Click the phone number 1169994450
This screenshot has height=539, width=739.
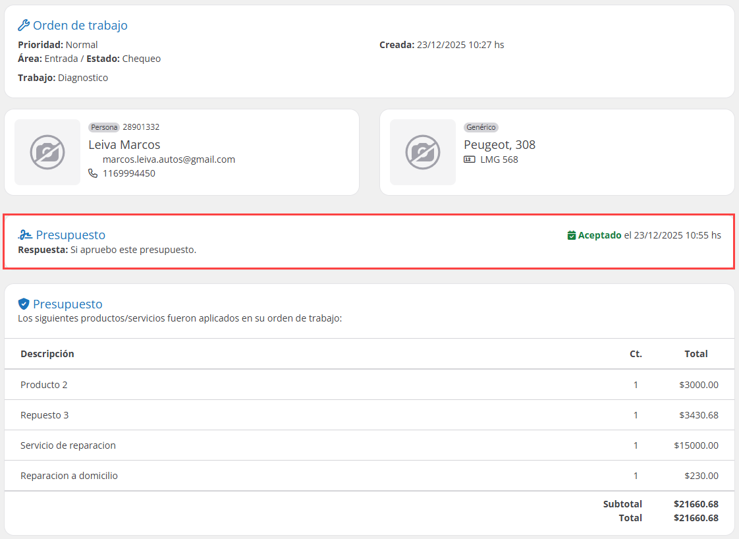[x=129, y=173]
